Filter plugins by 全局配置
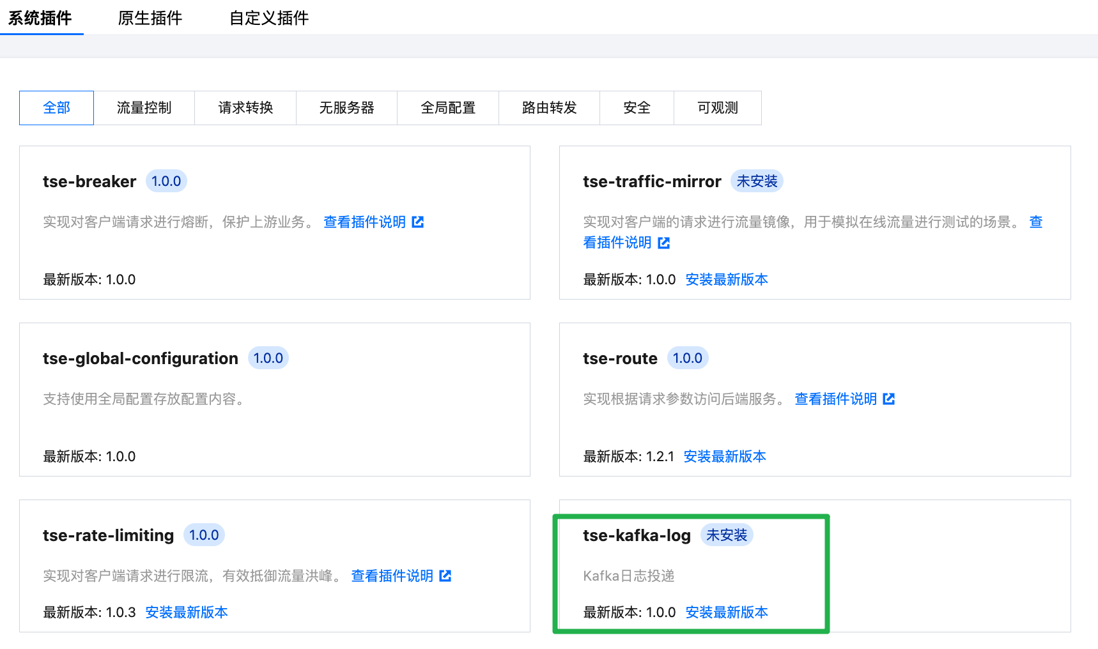Image resolution: width=1098 pixels, height=649 pixels. point(448,108)
